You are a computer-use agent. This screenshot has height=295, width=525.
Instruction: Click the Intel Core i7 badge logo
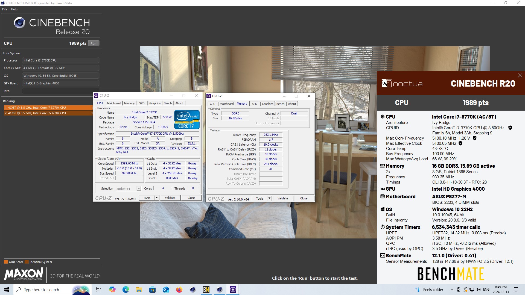(x=187, y=119)
